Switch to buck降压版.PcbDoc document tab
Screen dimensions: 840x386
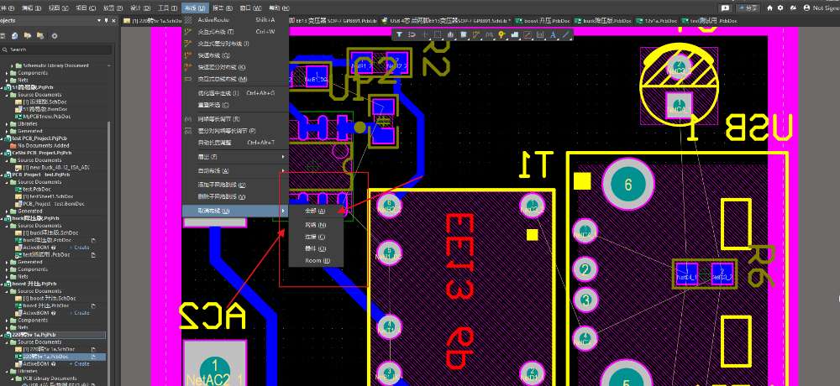click(602, 21)
